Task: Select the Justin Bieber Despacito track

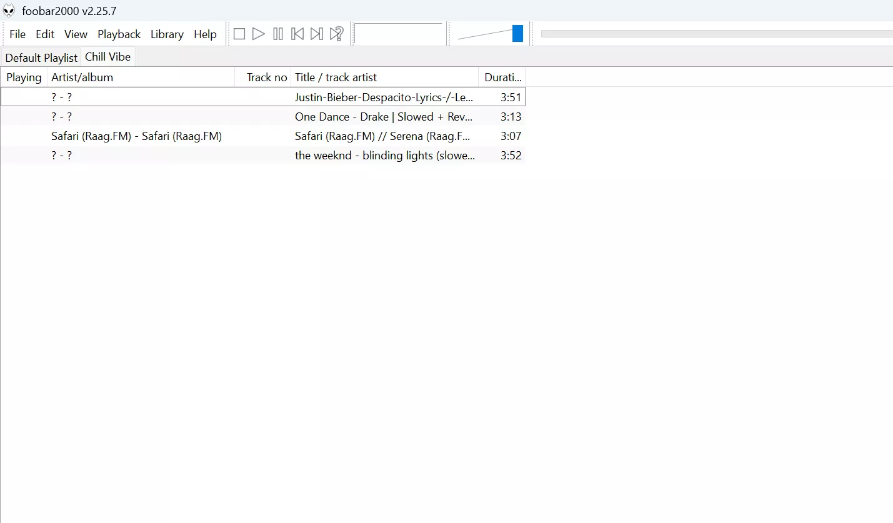Action: point(384,97)
